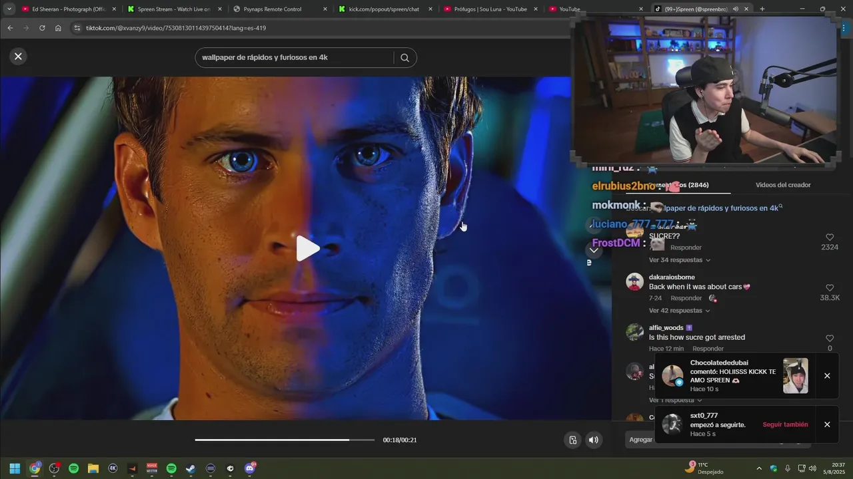Image resolution: width=853 pixels, height=479 pixels.
Task: Click the alfie_woods username
Action: (x=666, y=328)
